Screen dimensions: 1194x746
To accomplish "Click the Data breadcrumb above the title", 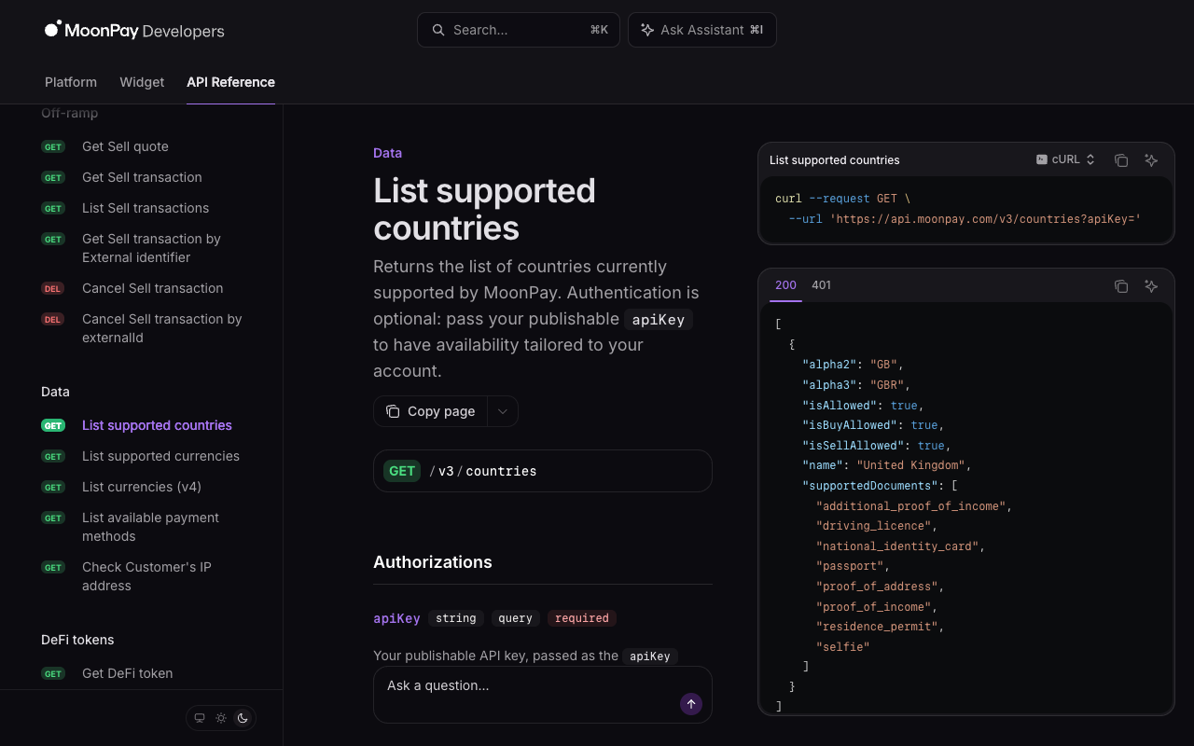I will (x=387, y=153).
